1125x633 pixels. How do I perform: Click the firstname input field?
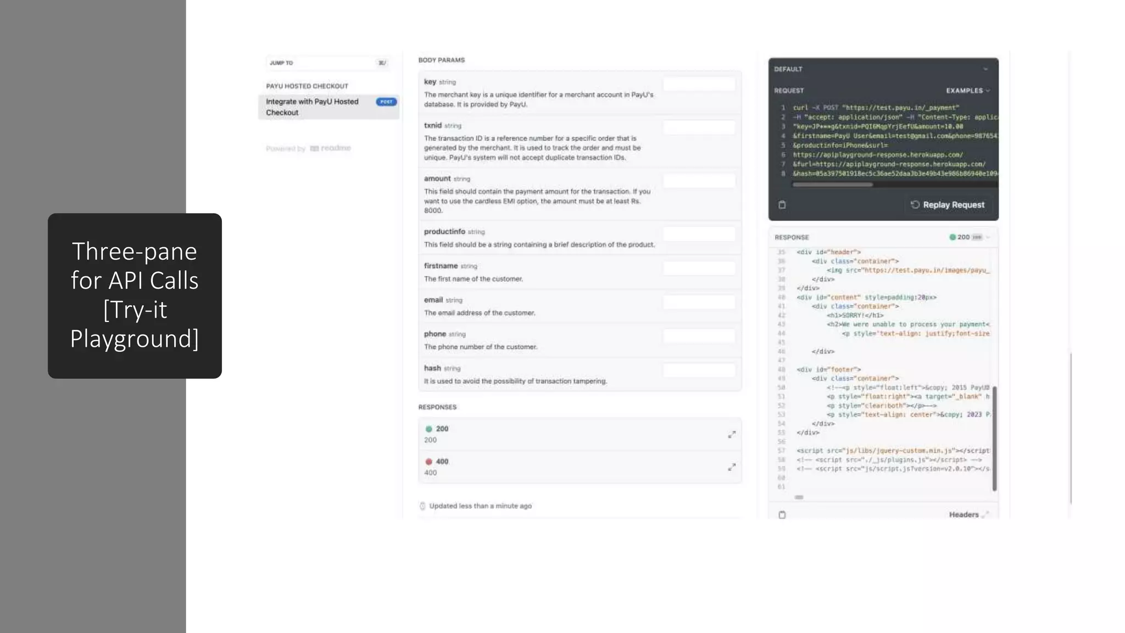699,268
